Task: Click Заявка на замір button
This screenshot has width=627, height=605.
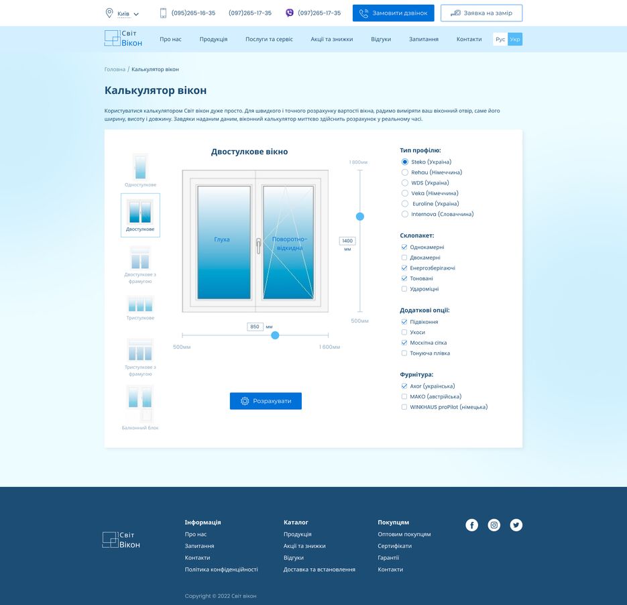Action: pyautogui.click(x=481, y=13)
